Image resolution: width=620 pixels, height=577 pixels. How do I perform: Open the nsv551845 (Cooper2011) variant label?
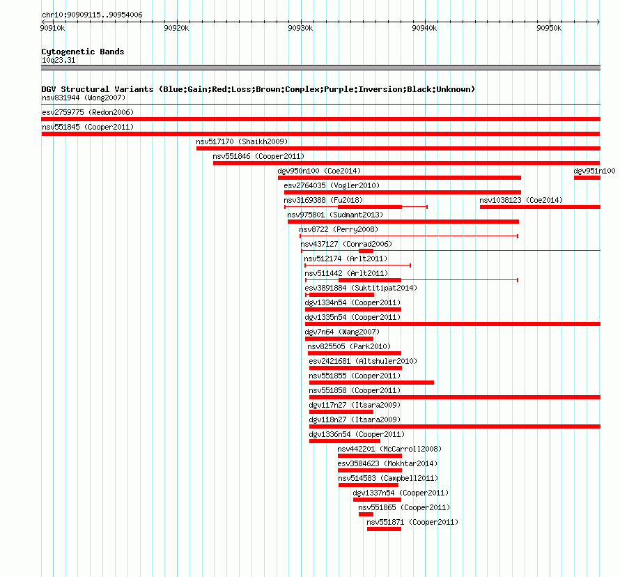click(88, 127)
